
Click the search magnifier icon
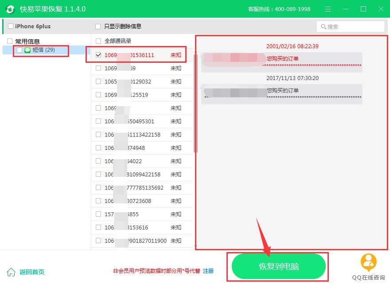(324, 27)
